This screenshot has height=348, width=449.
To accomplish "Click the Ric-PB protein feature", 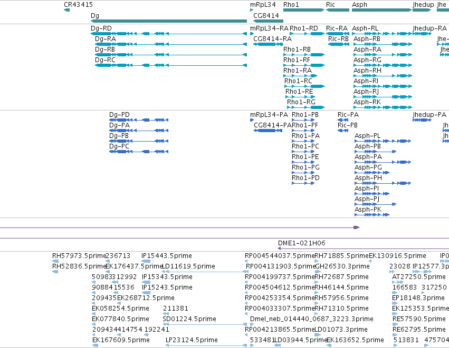I will pyautogui.click(x=343, y=131).
